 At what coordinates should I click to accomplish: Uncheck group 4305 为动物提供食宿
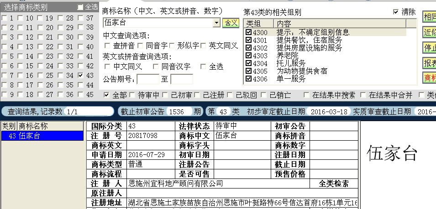[248, 71]
